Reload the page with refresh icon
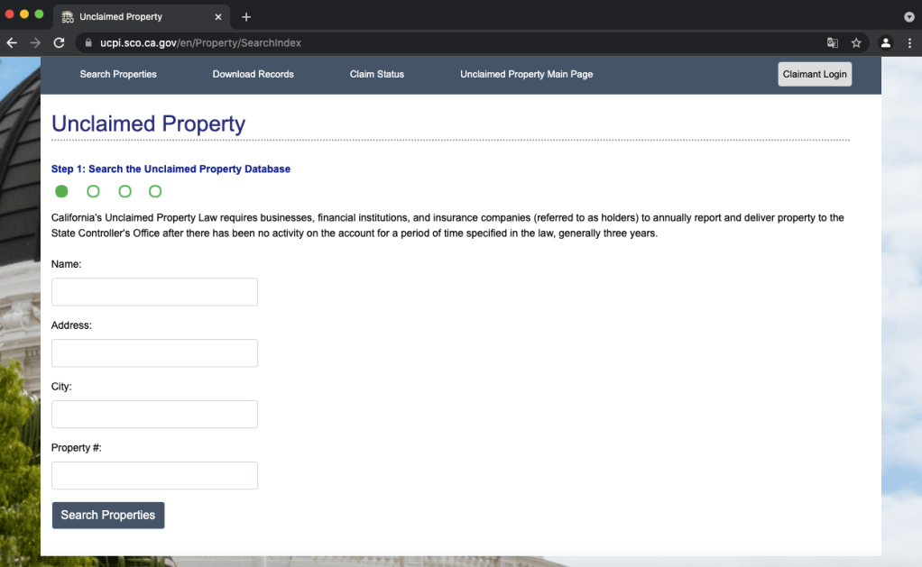The width and height of the screenshot is (922, 567). click(x=60, y=42)
